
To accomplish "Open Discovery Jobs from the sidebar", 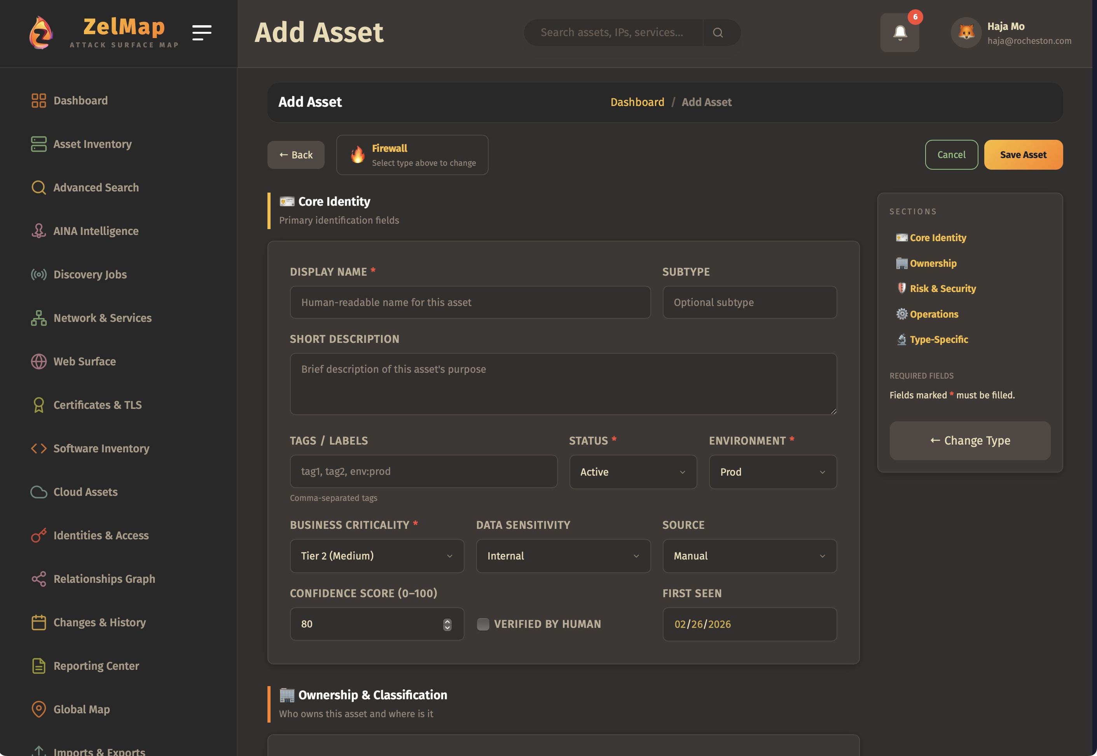I will 89,274.
